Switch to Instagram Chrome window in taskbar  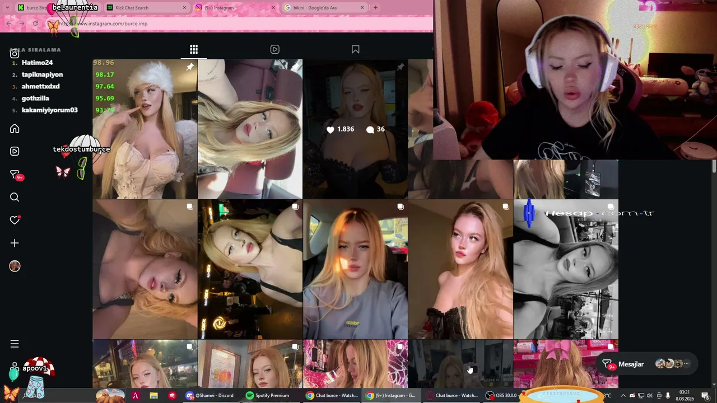point(390,396)
